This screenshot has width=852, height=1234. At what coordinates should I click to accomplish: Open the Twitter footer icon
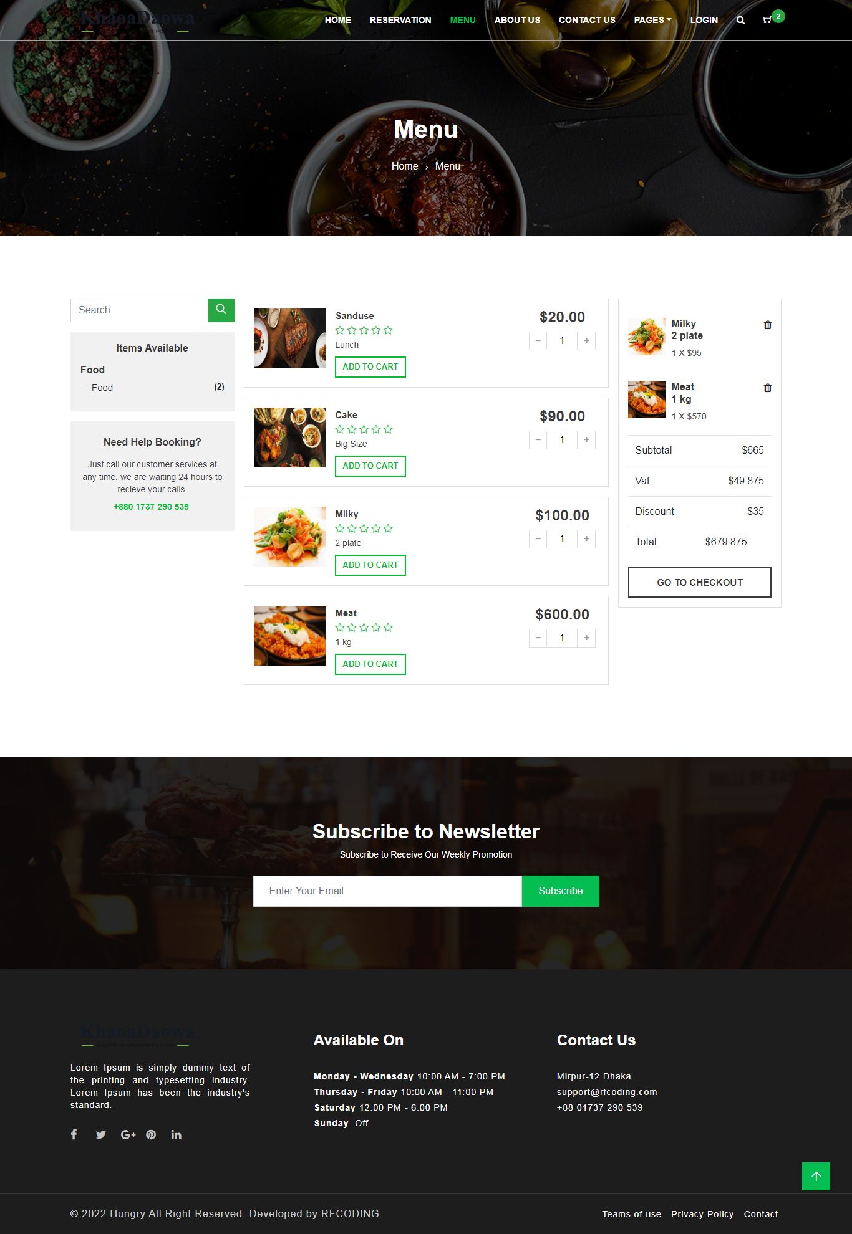101,1134
